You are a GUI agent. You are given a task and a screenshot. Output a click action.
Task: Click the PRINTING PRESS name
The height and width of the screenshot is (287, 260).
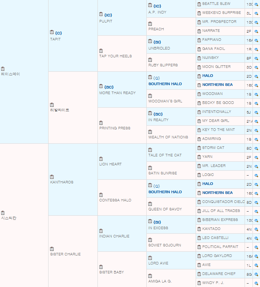coord(115,128)
